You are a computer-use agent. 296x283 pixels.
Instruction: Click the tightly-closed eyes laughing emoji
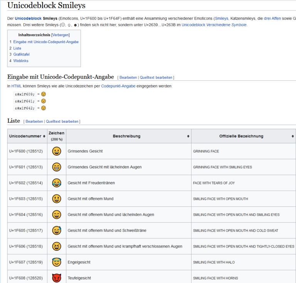(57, 246)
